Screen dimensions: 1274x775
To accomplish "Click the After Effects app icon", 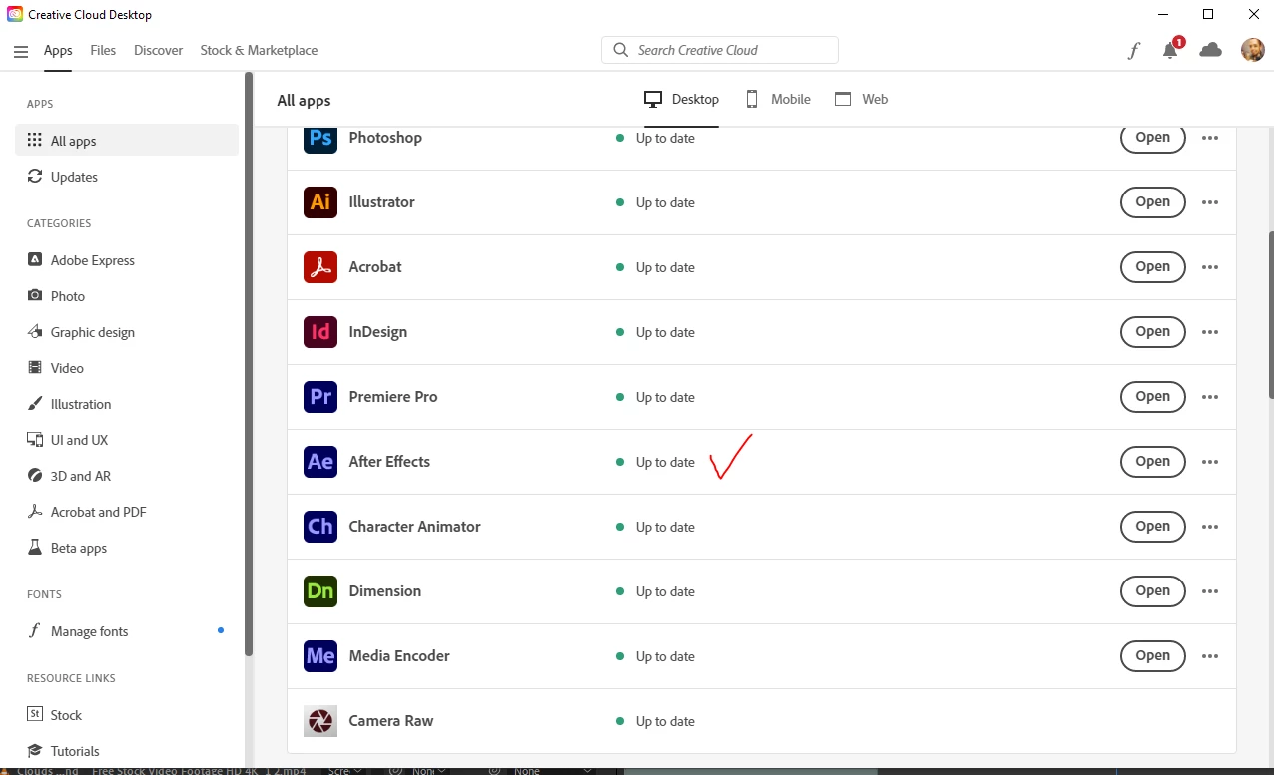I will click(320, 462).
